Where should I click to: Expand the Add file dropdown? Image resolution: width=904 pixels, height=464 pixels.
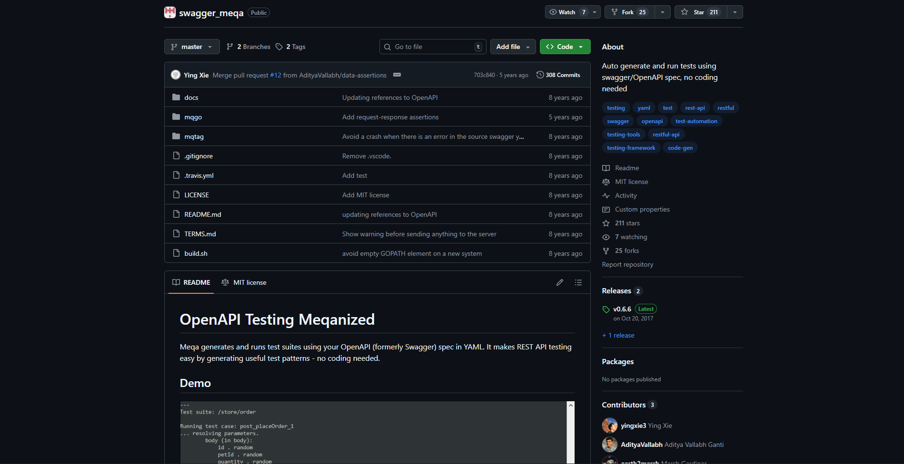tap(513, 47)
